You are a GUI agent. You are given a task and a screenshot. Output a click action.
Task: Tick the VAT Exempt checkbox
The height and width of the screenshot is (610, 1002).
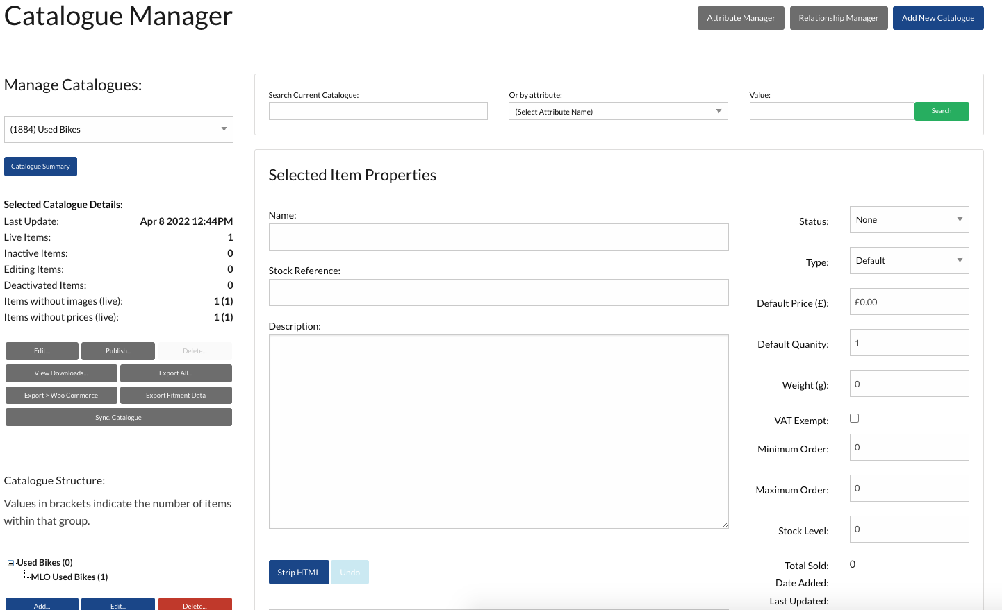tap(854, 418)
